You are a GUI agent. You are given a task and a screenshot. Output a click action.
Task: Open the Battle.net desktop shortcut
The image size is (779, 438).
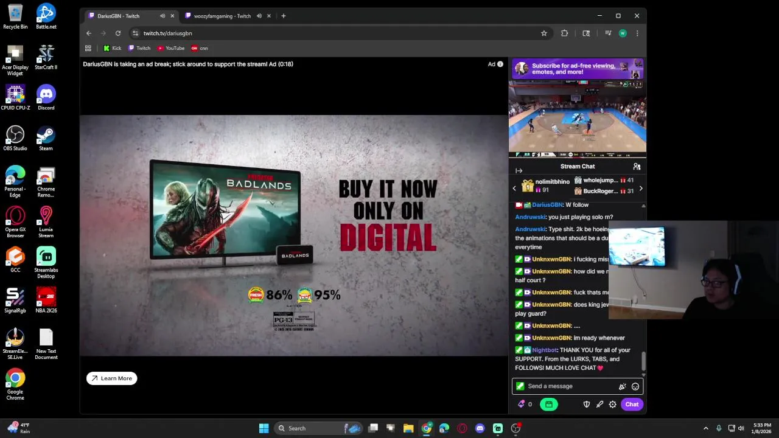point(46,16)
